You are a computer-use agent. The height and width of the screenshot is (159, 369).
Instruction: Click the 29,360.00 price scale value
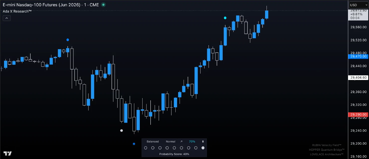coord(358,92)
